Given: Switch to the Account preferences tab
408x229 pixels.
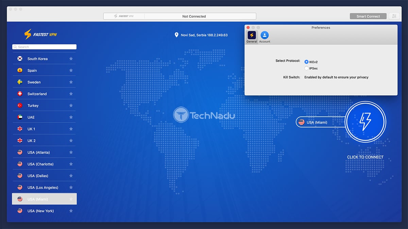Looking at the screenshot, I should 265,37.
